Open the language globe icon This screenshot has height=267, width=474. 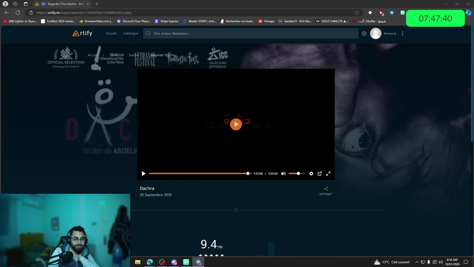click(364, 33)
